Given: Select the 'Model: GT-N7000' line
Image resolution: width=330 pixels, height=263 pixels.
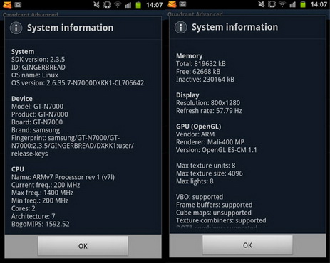Looking at the screenshot, I should point(37,107).
